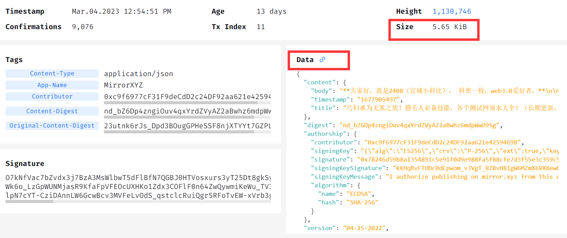Click the 5.65 KiB size value
The height and width of the screenshot is (238, 567).
[x=449, y=27]
